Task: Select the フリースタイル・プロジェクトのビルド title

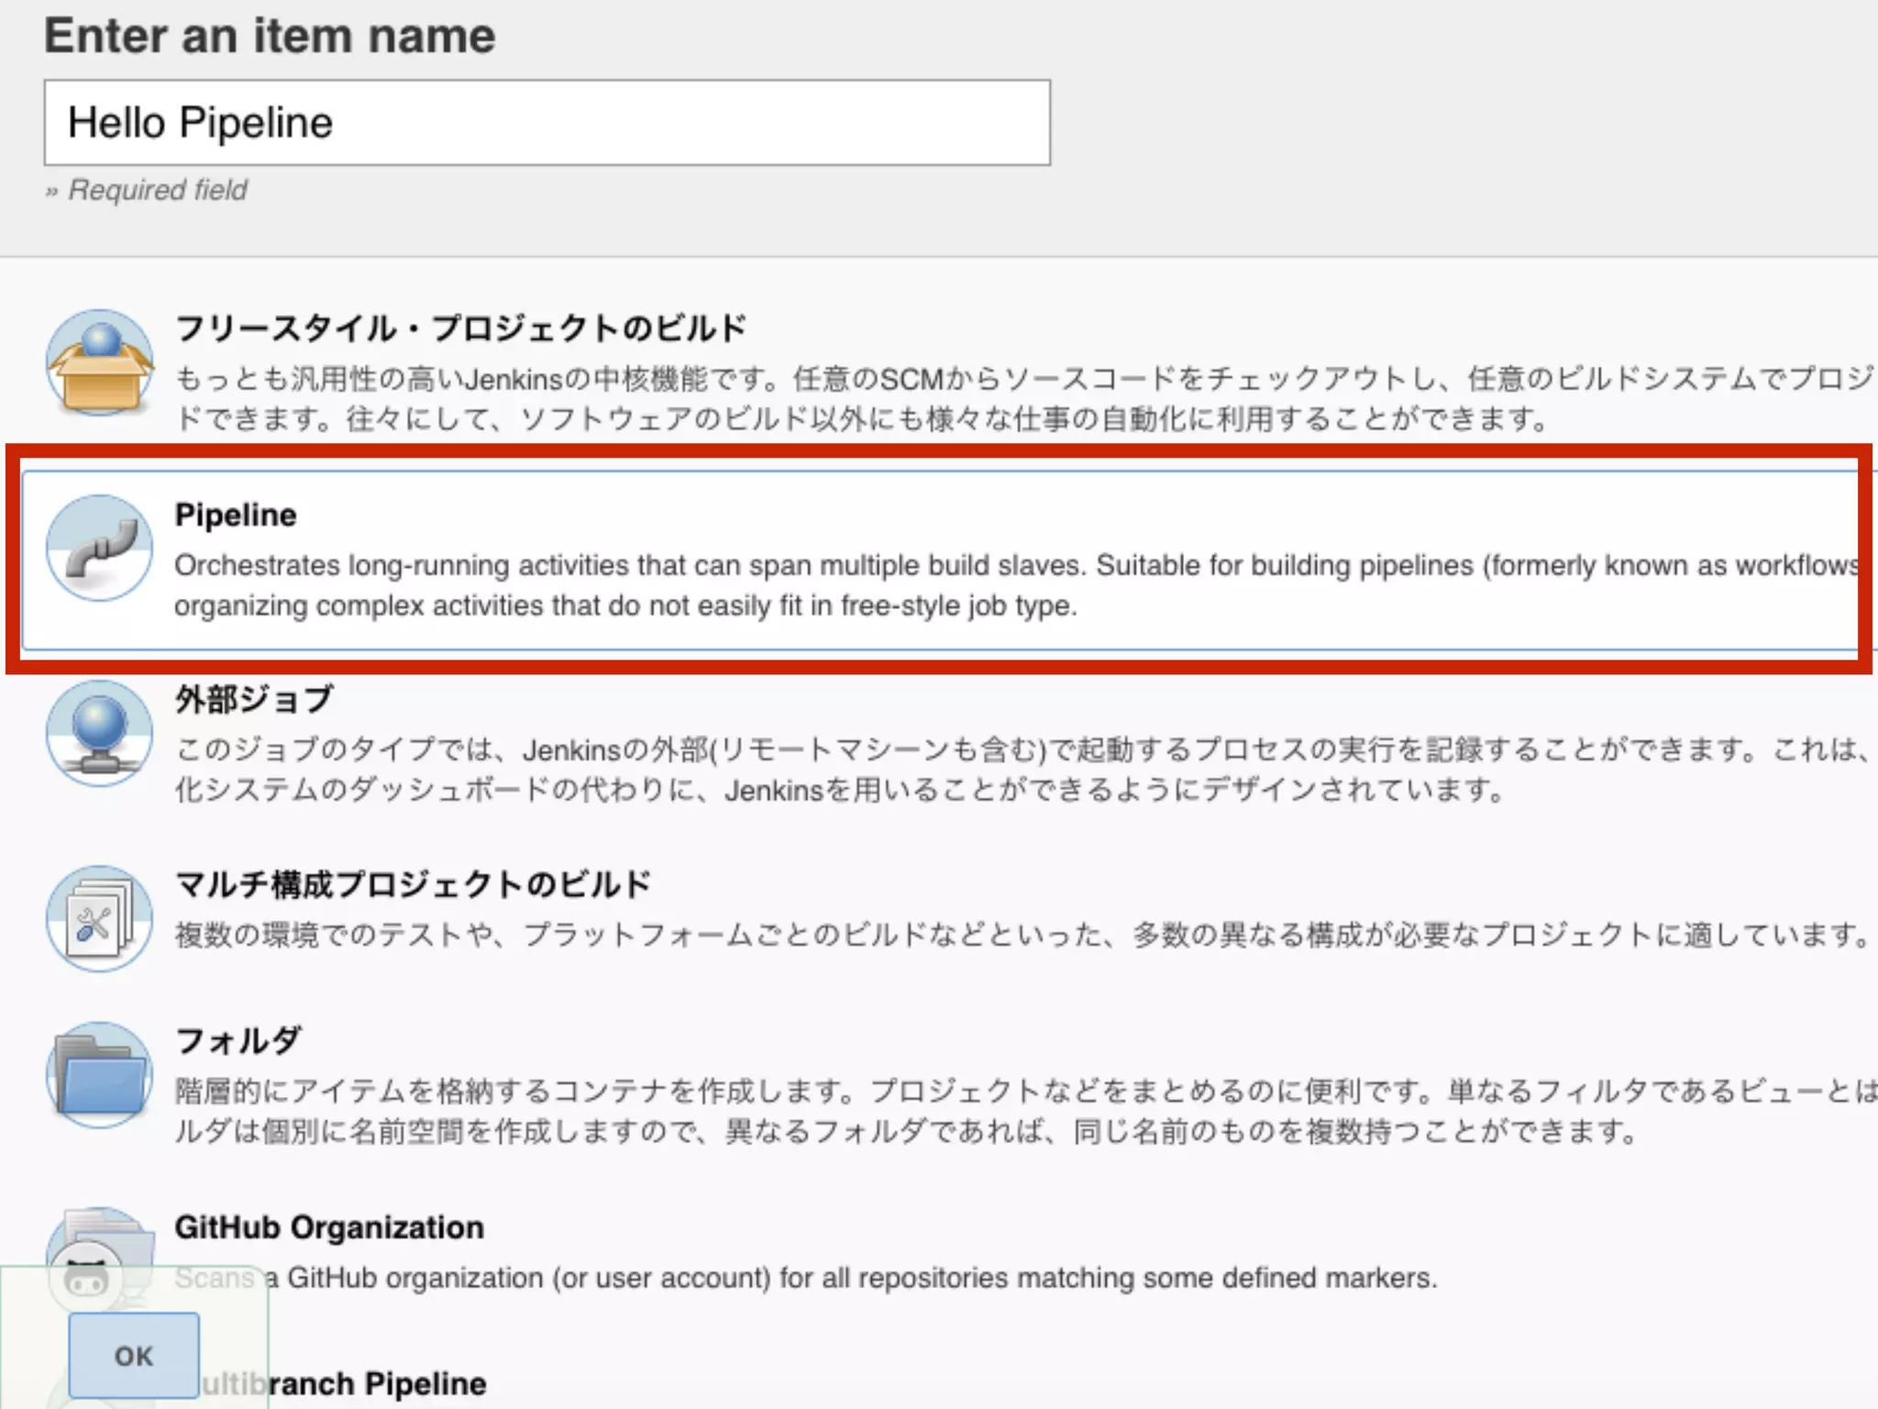Action: pyautogui.click(x=460, y=328)
